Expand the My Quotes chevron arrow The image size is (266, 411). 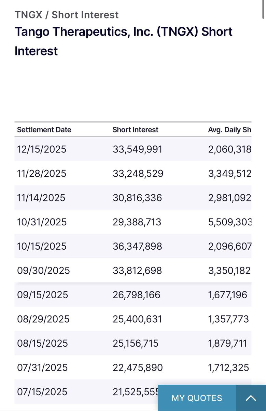251,398
